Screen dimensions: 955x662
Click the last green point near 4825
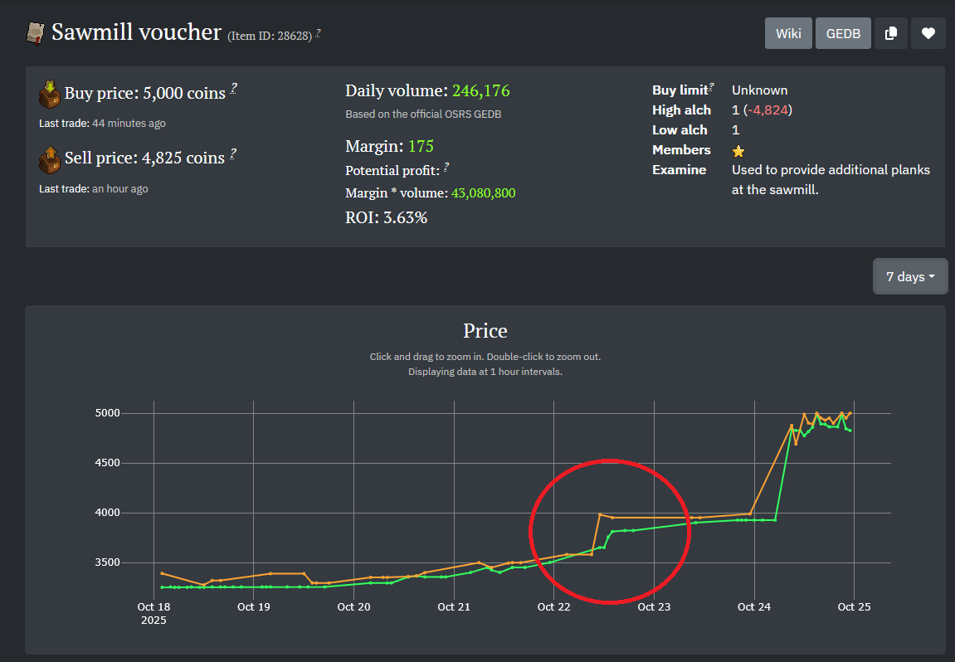tap(850, 431)
